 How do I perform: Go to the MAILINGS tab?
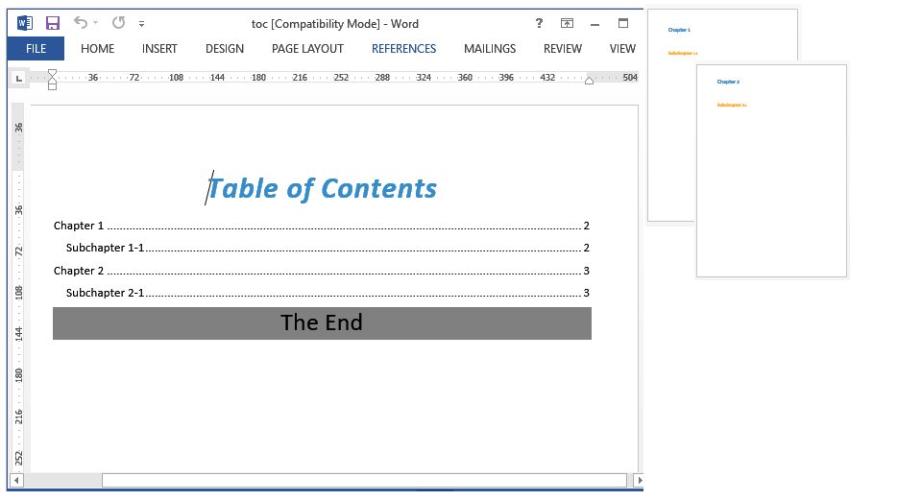490,48
